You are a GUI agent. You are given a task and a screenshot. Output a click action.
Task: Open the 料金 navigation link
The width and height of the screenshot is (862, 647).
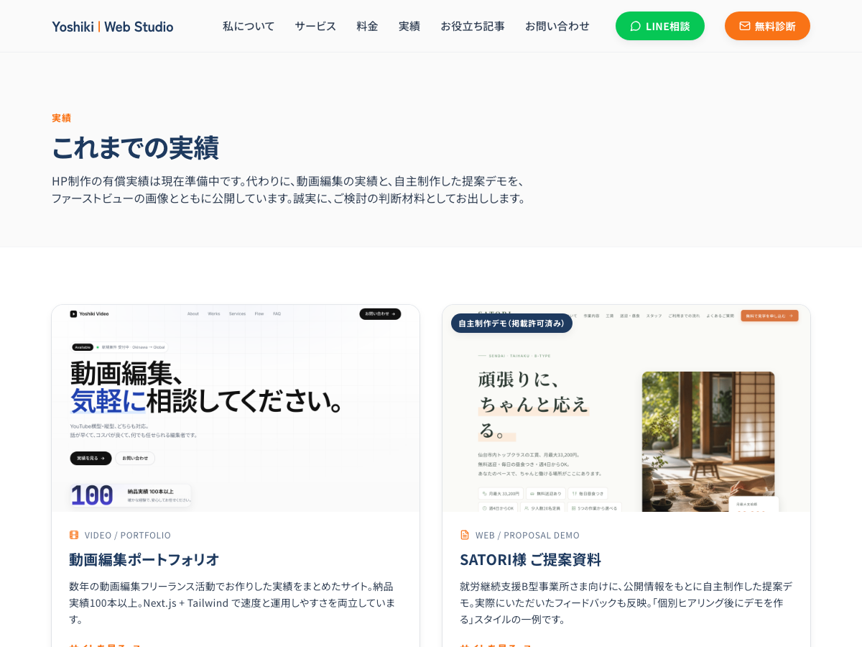pyautogui.click(x=367, y=26)
